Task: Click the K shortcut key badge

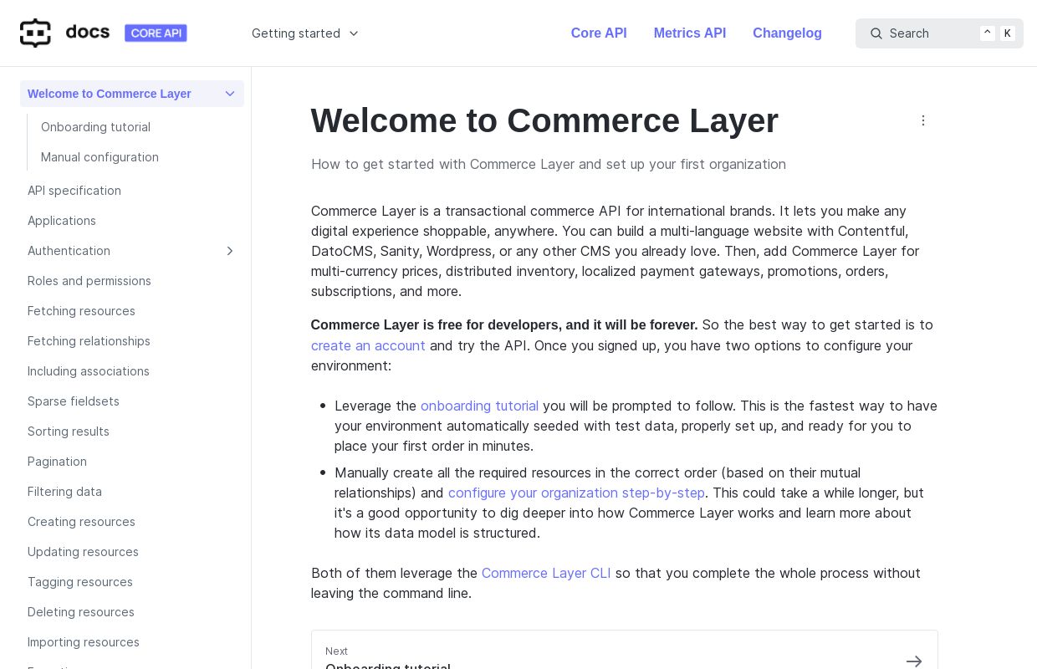Action: [1008, 33]
